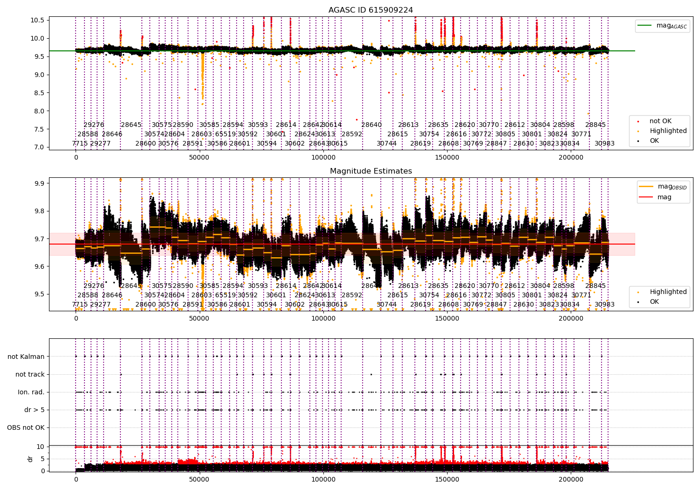The image size is (700, 490).
Task: Select the 9.8 y-axis tick label
Action: click(39, 211)
